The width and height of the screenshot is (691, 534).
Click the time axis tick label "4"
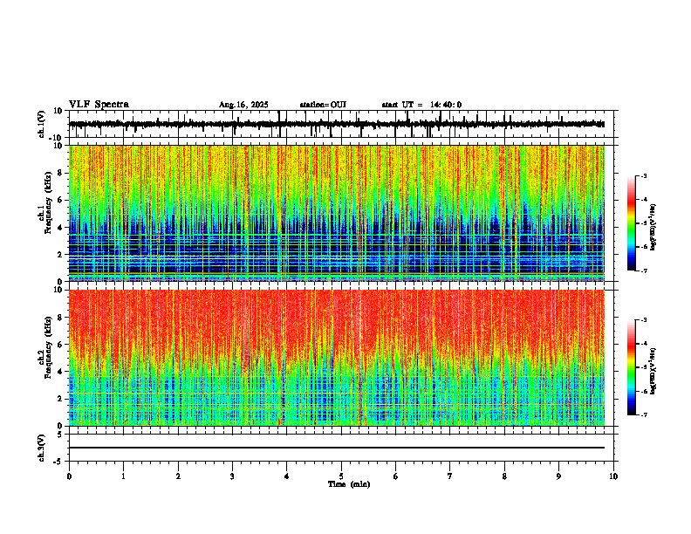coord(287,476)
